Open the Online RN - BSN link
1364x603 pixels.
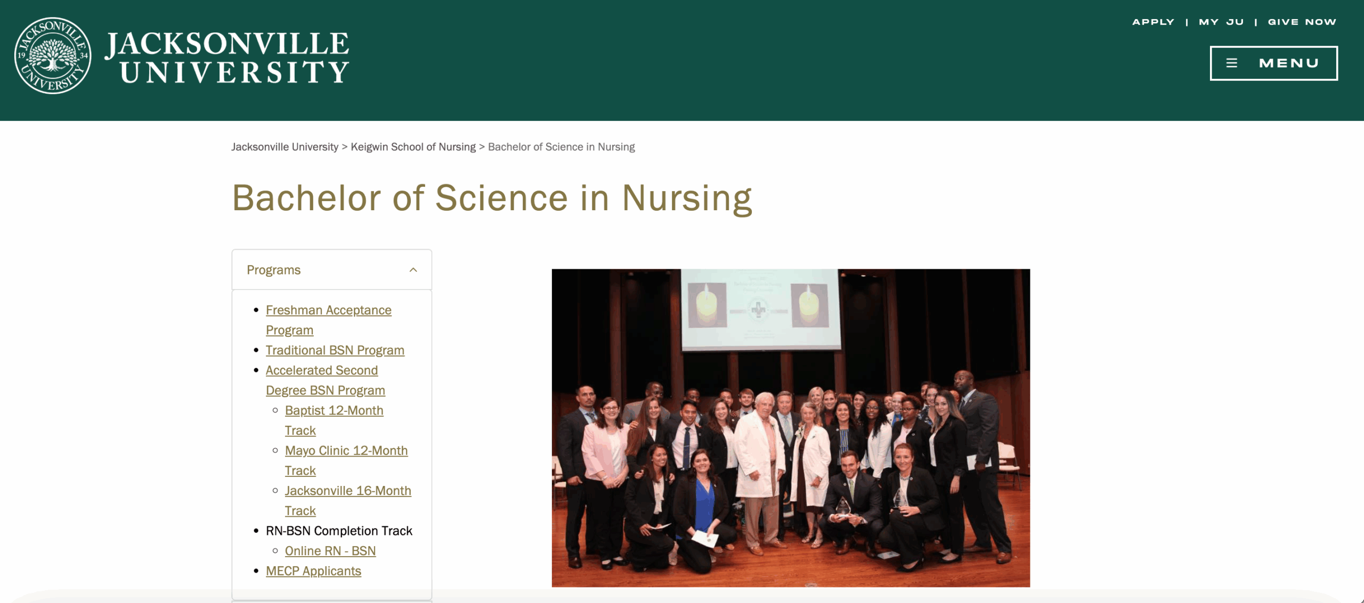(330, 551)
